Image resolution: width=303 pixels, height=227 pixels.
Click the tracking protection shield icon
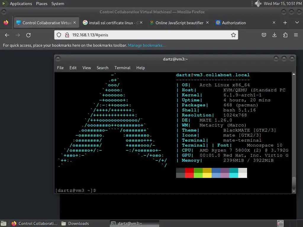59,35
